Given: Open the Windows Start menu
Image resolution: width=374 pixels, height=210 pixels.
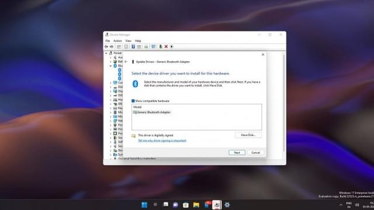Looking at the screenshot, I should click(144, 205).
